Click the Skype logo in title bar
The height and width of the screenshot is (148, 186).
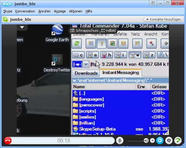[7, 4]
